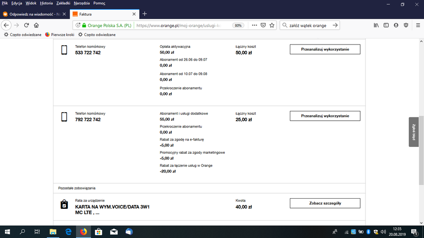
Task: Click the Bluetooth tray icon
Action: click(x=368, y=232)
